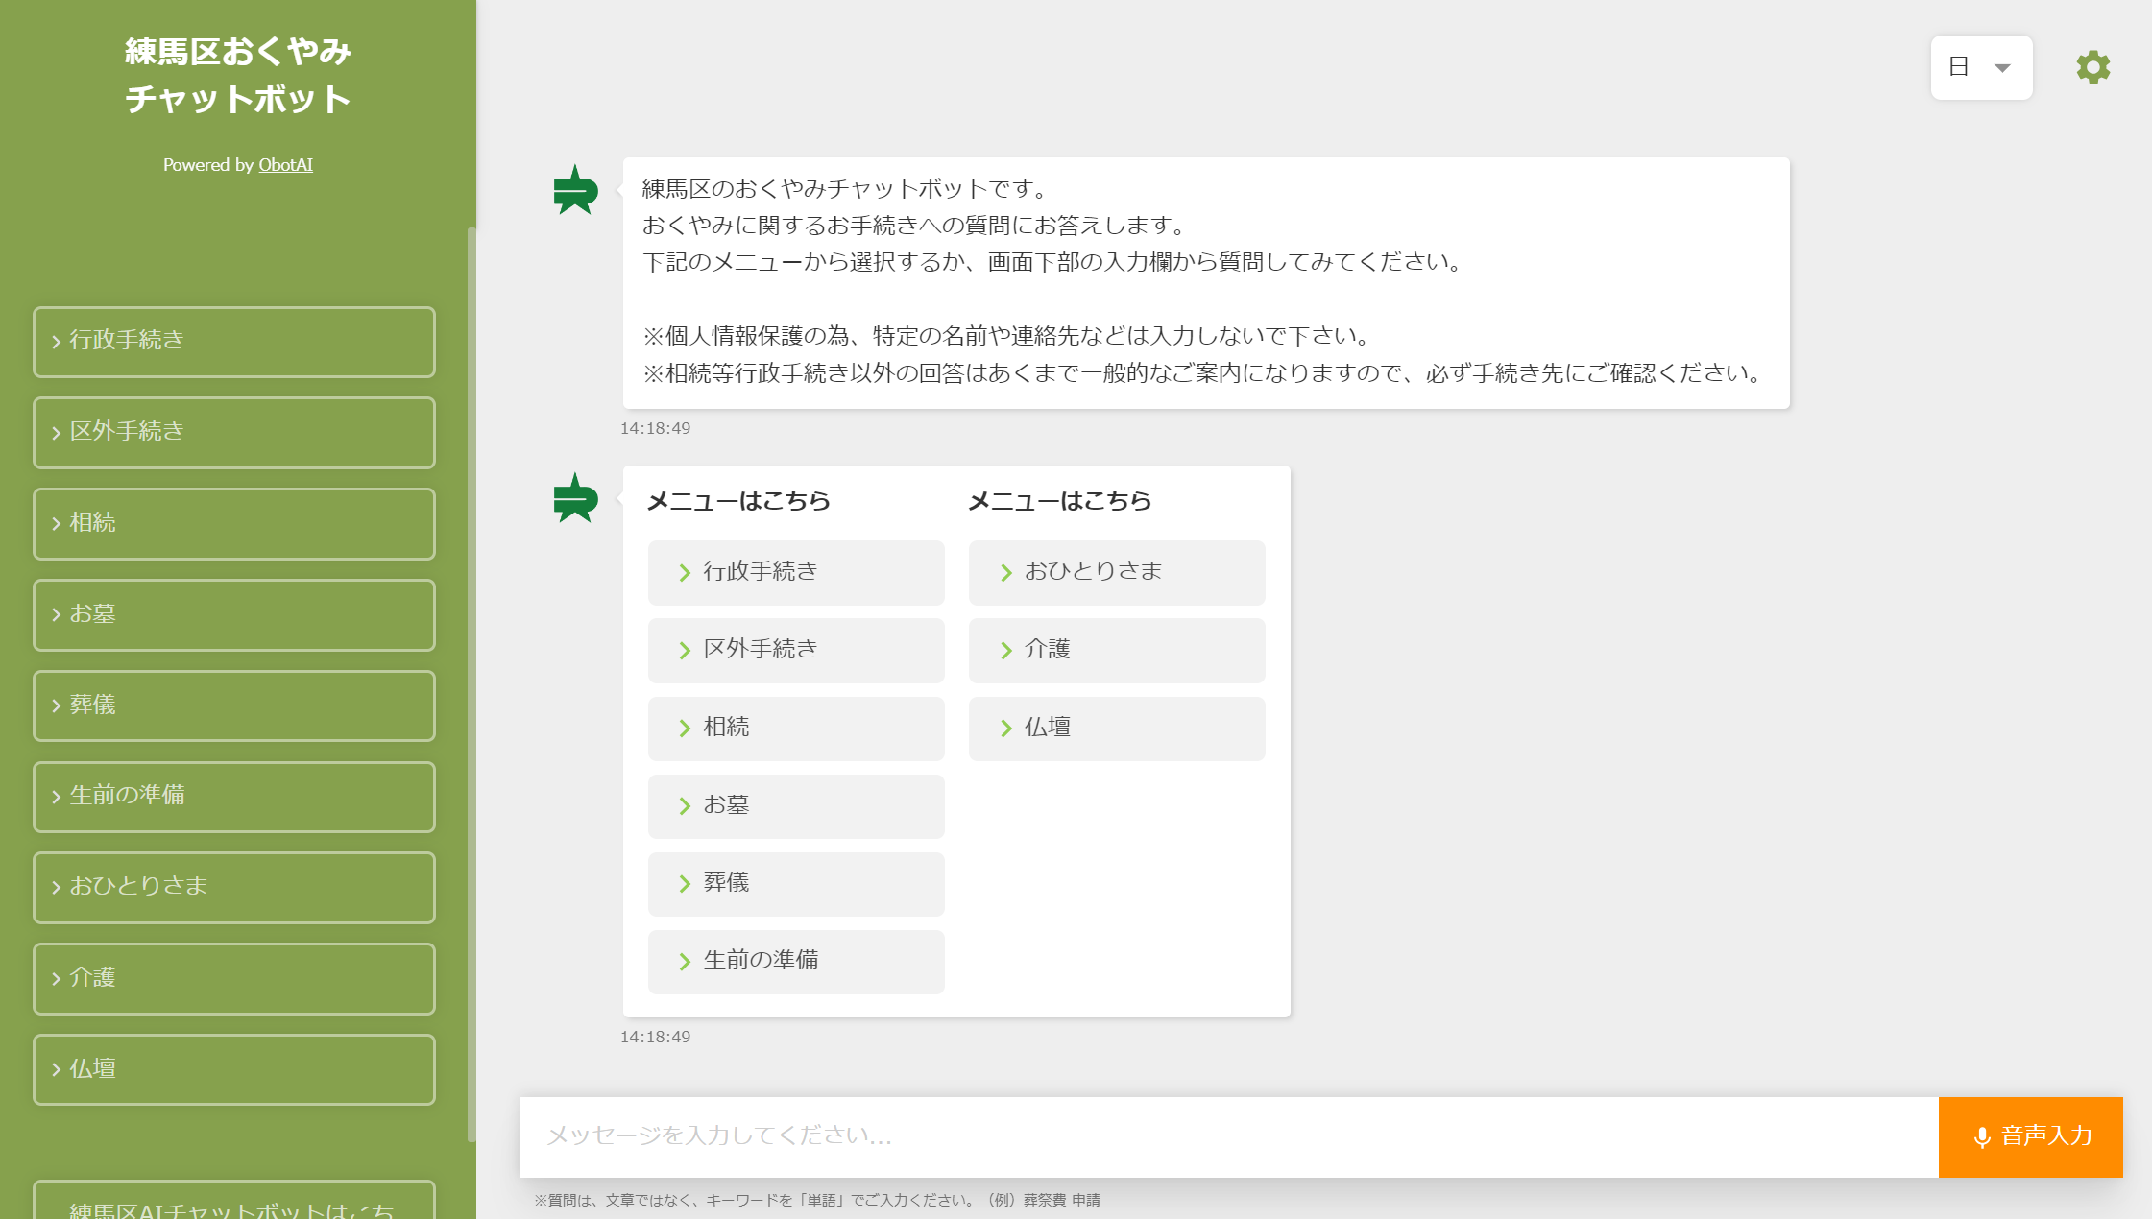The image size is (2152, 1219).
Task: Open the settings gear icon
Action: coord(2092,67)
